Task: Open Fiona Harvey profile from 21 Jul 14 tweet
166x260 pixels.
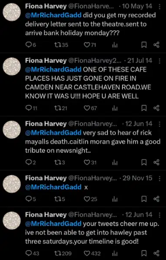Action: 46,61
